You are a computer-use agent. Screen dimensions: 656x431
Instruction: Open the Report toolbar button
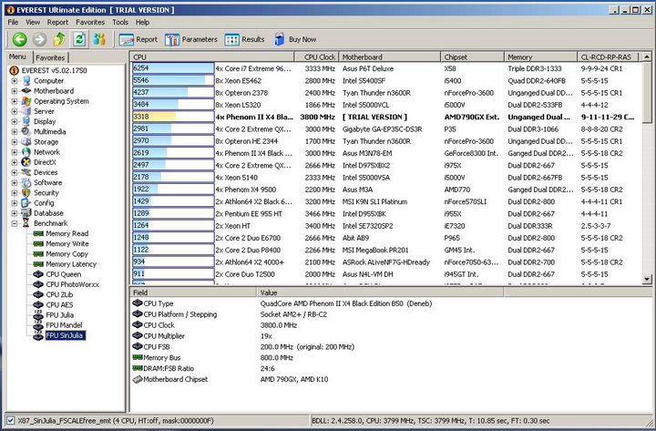[x=138, y=39]
